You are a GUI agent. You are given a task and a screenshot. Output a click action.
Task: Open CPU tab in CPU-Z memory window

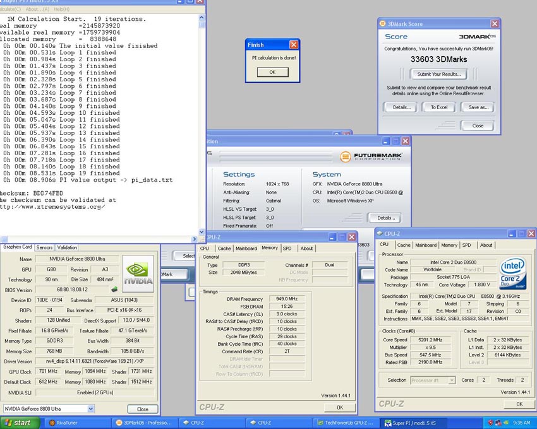point(205,249)
